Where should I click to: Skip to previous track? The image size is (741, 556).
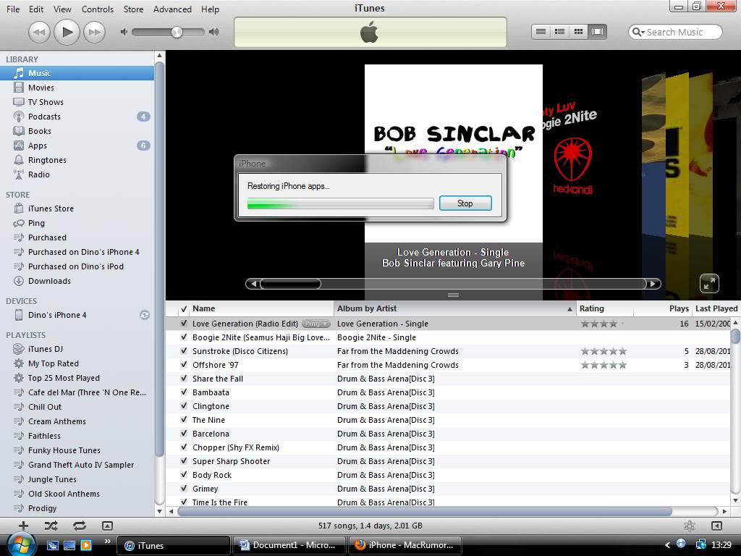pos(39,32)
